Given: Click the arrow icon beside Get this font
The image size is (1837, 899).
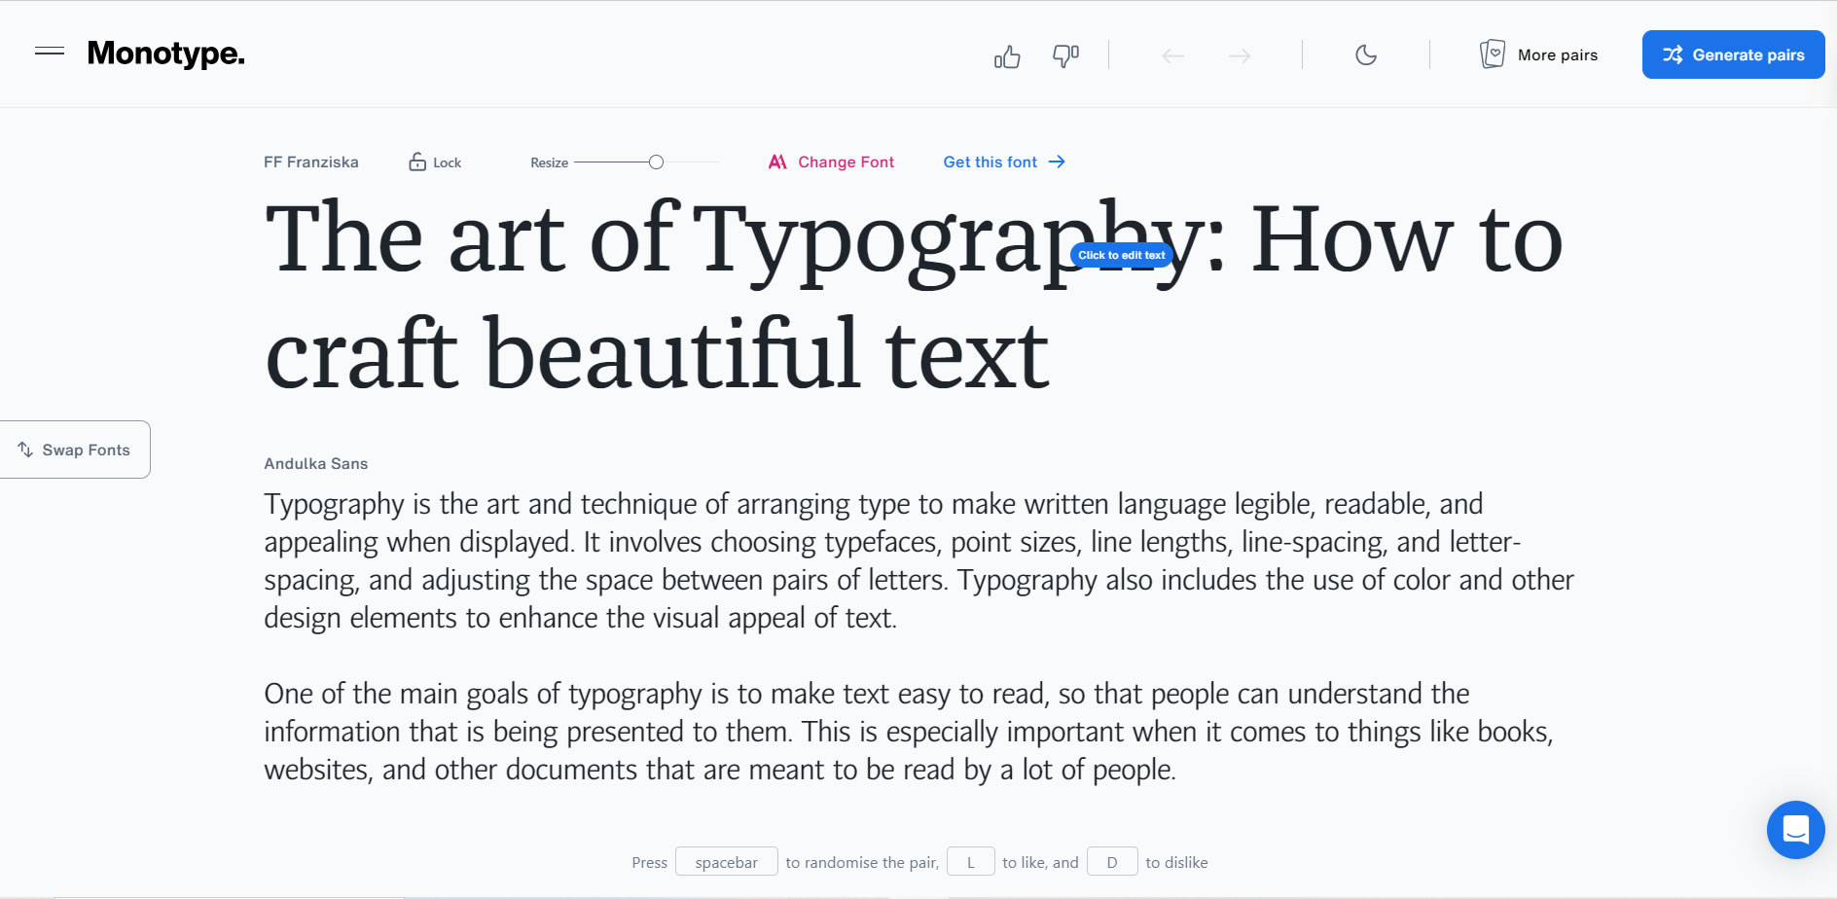Looking at the screenshot, I should click(x=1057, y=162).
